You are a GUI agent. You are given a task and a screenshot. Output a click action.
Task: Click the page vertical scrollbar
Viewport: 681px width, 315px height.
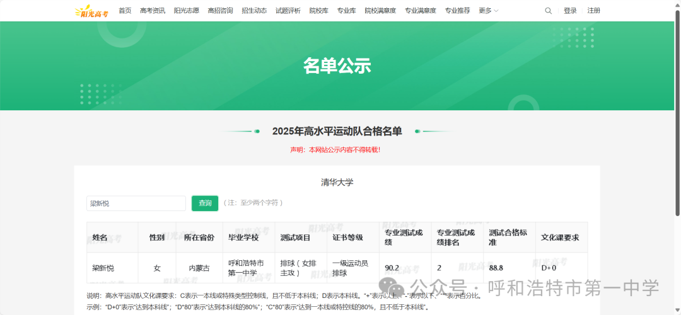677,112
